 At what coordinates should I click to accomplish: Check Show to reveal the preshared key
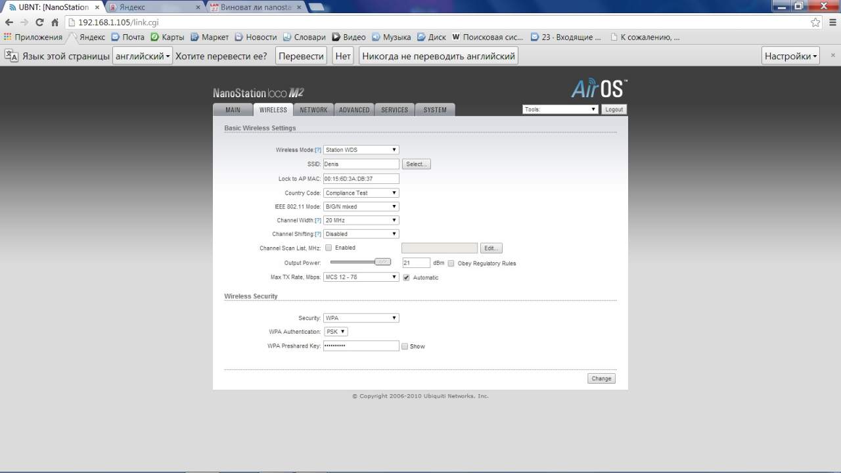click(x=405, y=346)
